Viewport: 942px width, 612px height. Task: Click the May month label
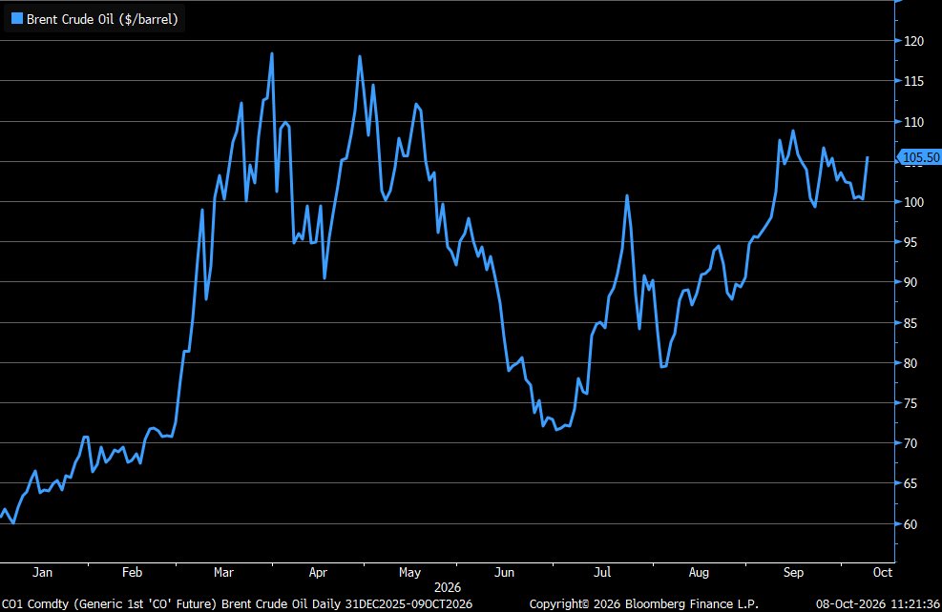tap(409, 572)
